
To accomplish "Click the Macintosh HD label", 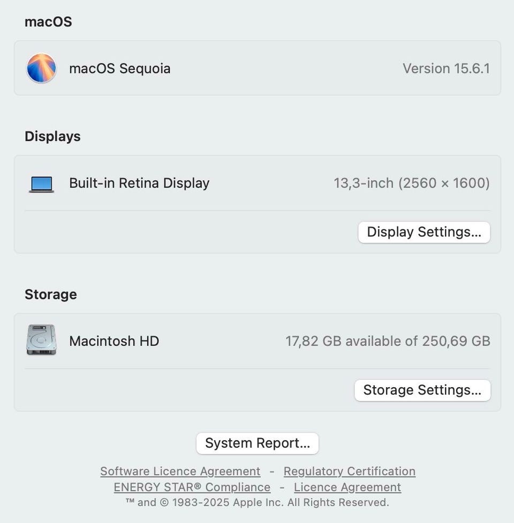I will pos(114,341).
